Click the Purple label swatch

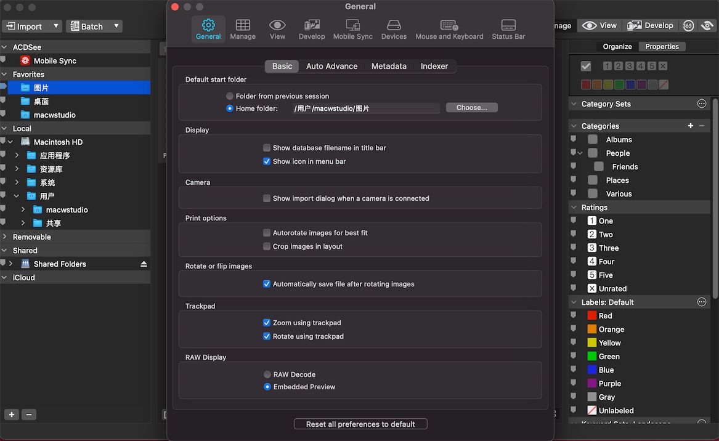pyautogui.click(x=592, y=383)
